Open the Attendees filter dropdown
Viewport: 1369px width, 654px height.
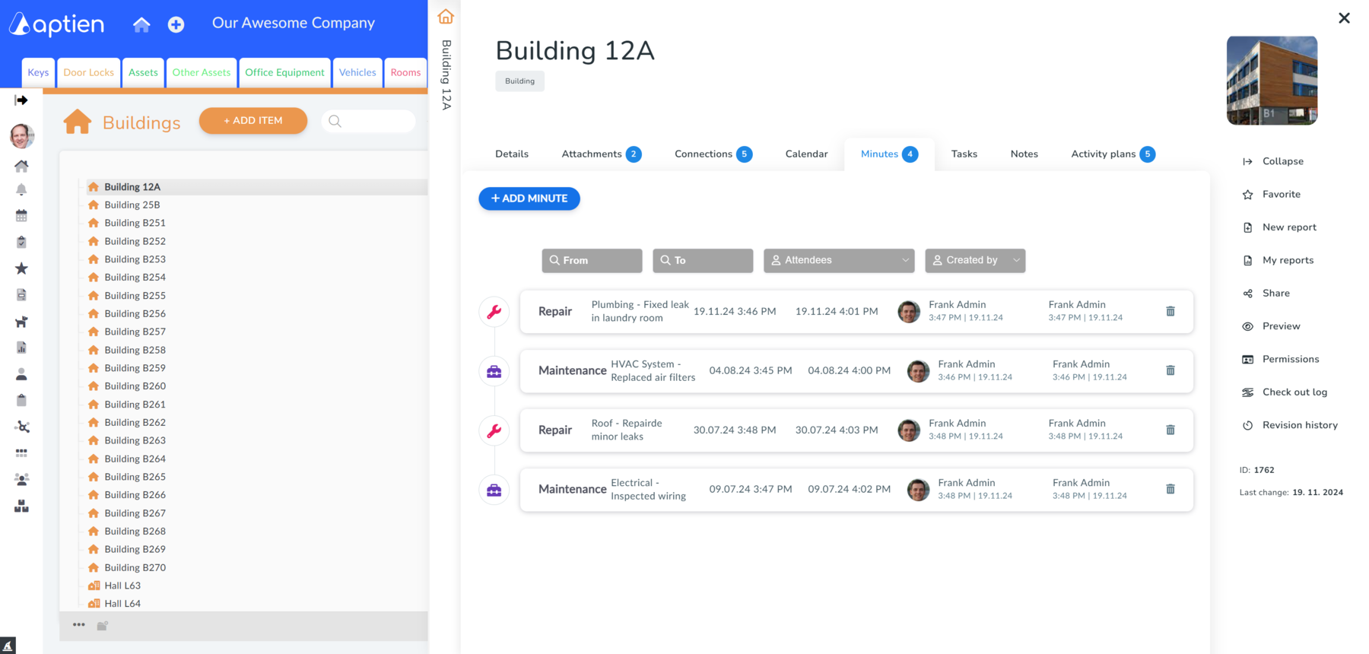coord(838,260)
